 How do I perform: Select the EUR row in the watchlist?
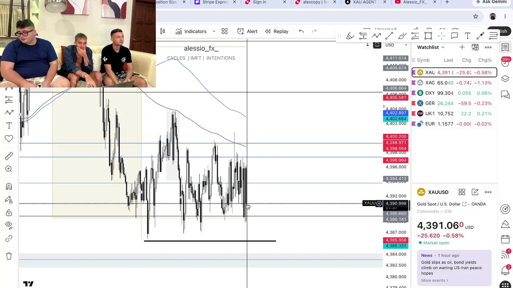(454, 124)
